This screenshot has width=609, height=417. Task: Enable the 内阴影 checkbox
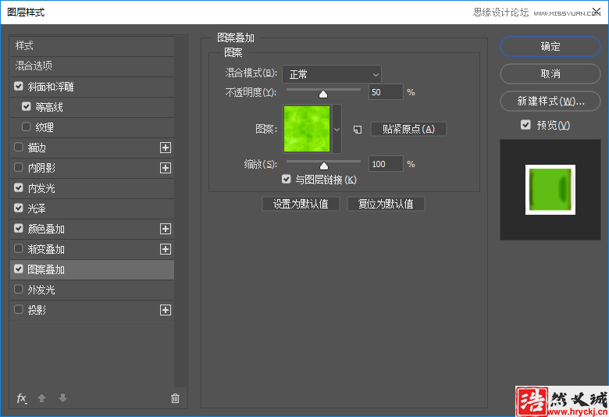[x=19, y=167]
